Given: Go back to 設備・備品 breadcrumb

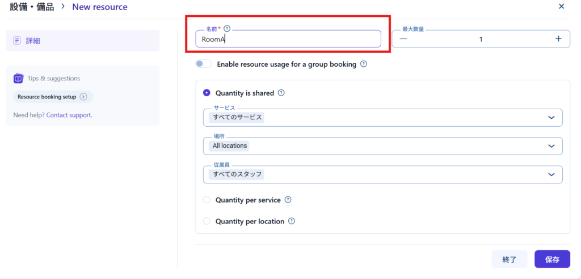Looking at the screenshot, I should coord(32,7).
